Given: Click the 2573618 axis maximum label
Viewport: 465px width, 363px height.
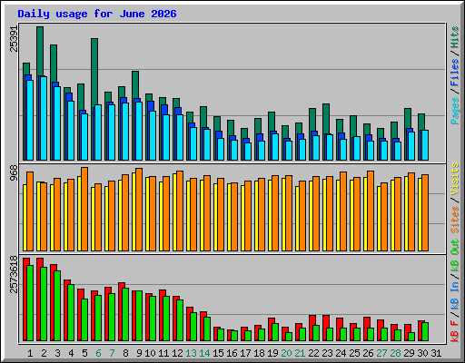Looking at the screenshot, I should coord(14,274).
